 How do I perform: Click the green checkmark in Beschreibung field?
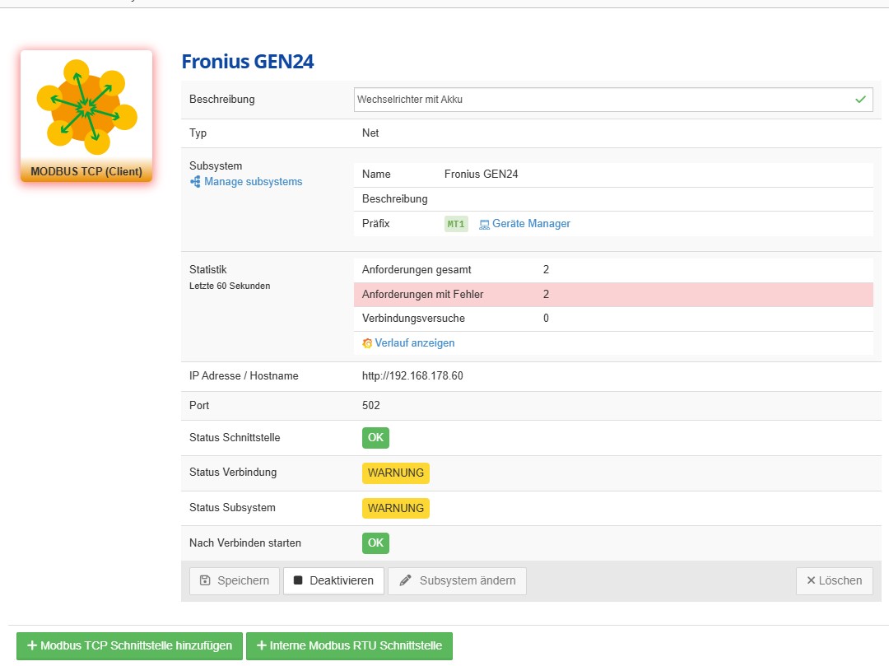[860, 100]
